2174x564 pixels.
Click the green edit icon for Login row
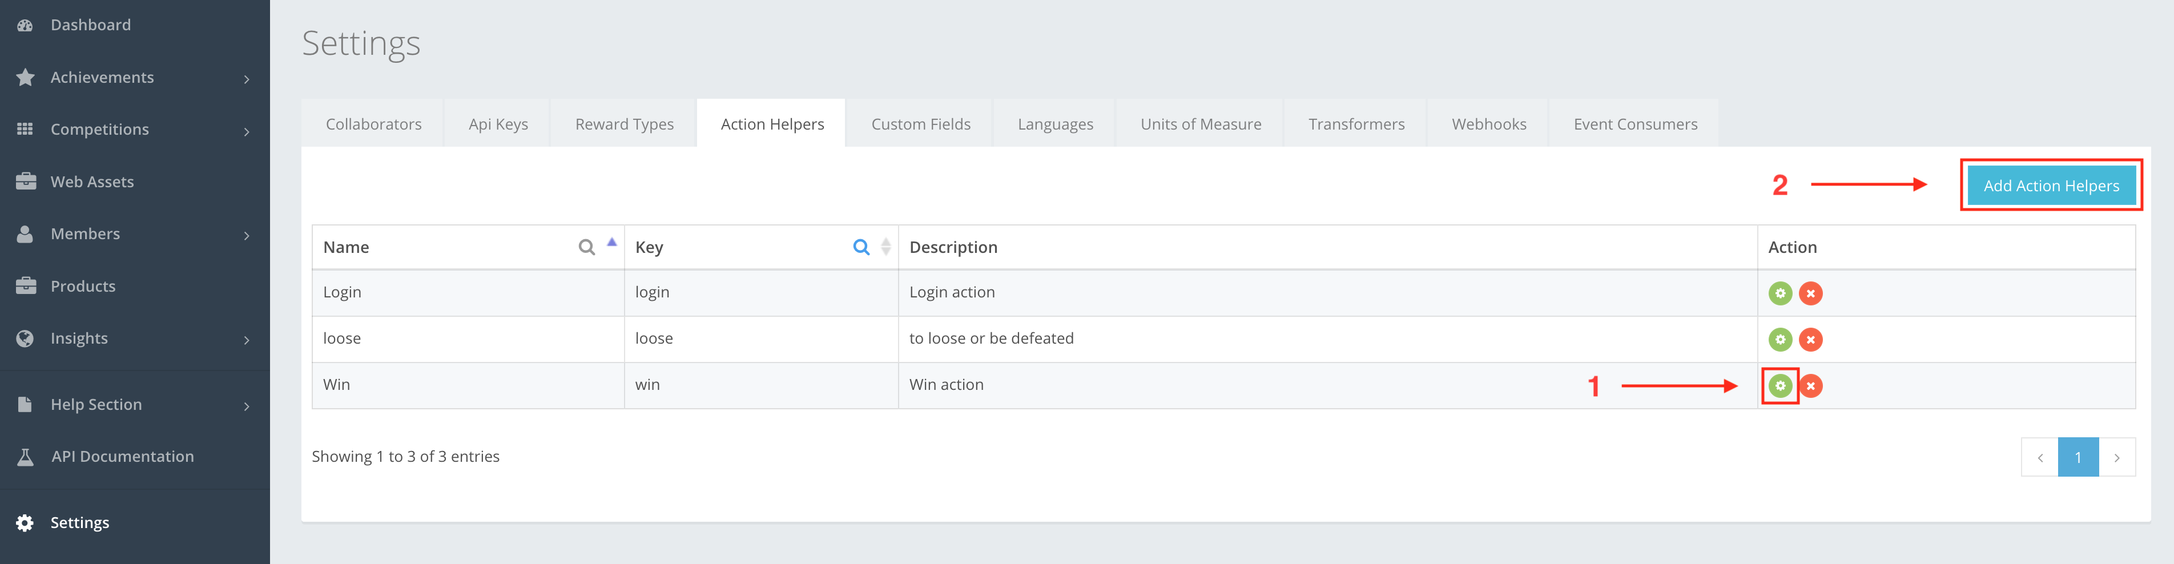click(x=1780, y=293)
